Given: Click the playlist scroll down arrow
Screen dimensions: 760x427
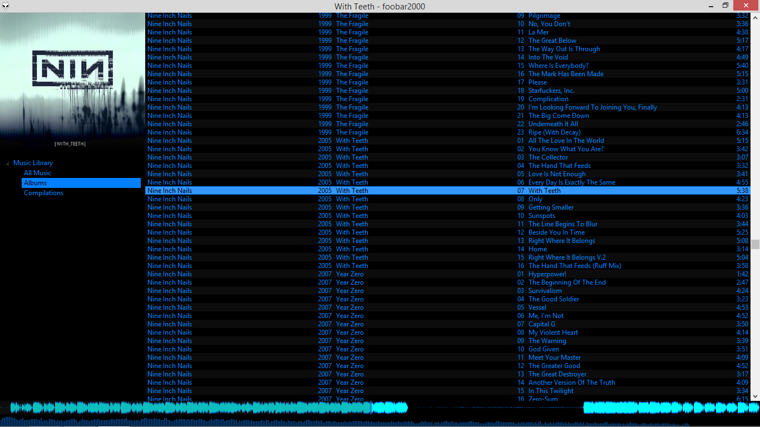Looking at the screenshot, I should pyautogui.click(x=755, y=396).
